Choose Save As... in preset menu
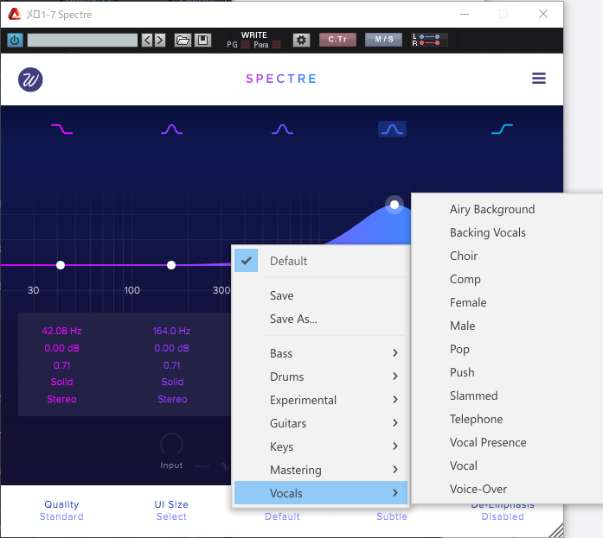Image resolution: width=603 pixels, height=538 pixels. click(321, 319)
